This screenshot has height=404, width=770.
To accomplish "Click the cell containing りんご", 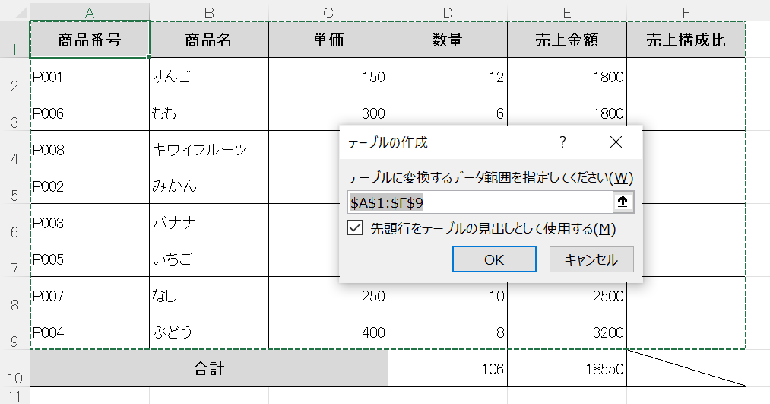I will pos(209,76).
